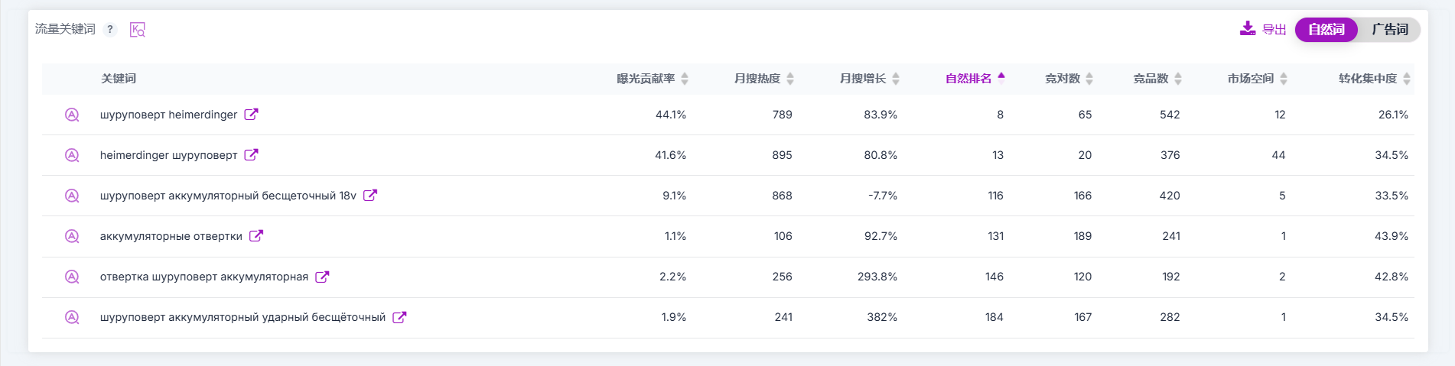Sort by 转化集中度 column arrows

(1407, 79)
